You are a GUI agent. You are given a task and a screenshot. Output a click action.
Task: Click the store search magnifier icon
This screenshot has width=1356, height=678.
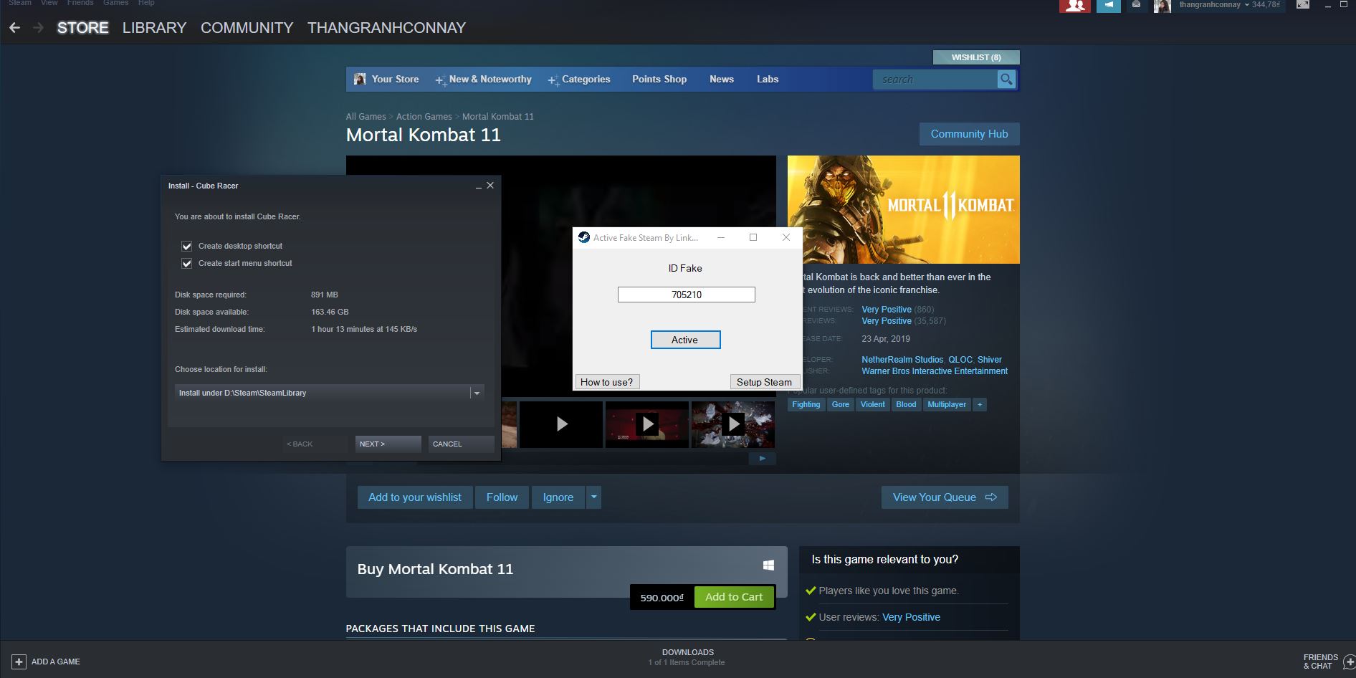1006,80
